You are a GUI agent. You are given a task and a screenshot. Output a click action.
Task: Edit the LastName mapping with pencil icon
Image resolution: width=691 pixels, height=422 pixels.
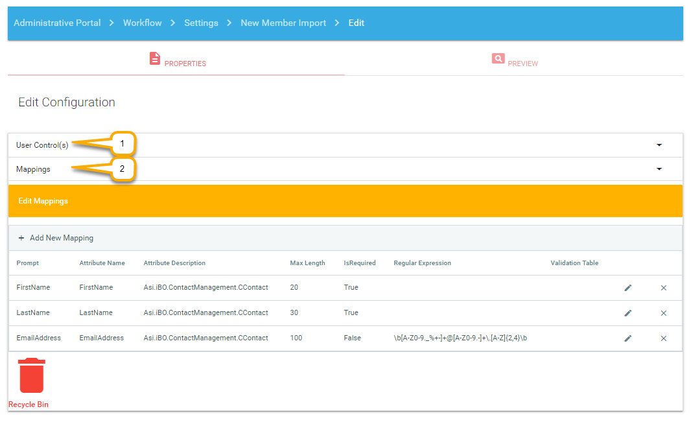[x=627, y=313]
